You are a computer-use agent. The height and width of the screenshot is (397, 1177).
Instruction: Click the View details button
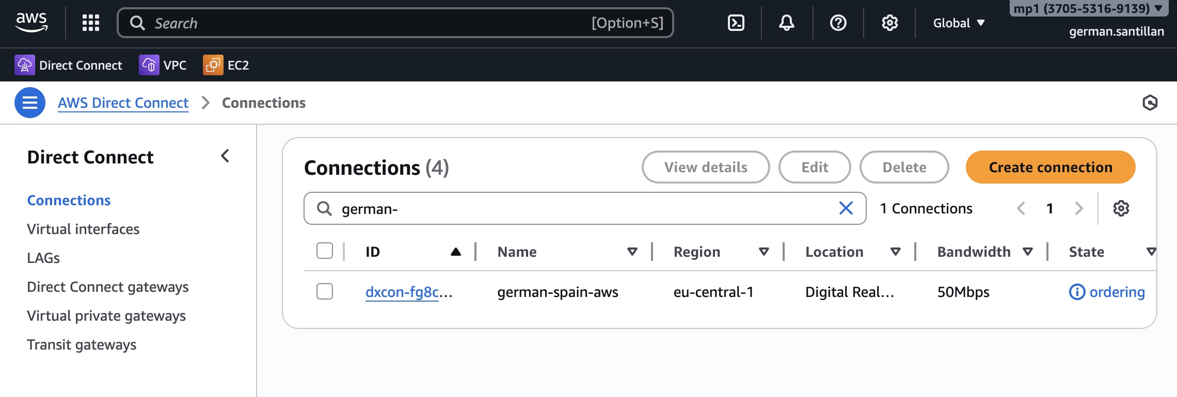706,167
